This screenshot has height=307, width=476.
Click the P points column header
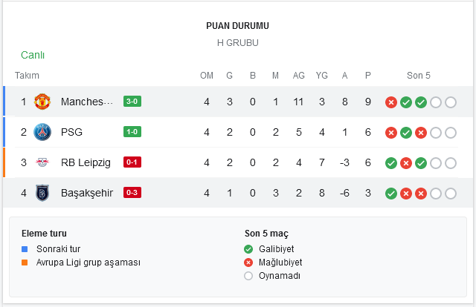pos(368,76)
